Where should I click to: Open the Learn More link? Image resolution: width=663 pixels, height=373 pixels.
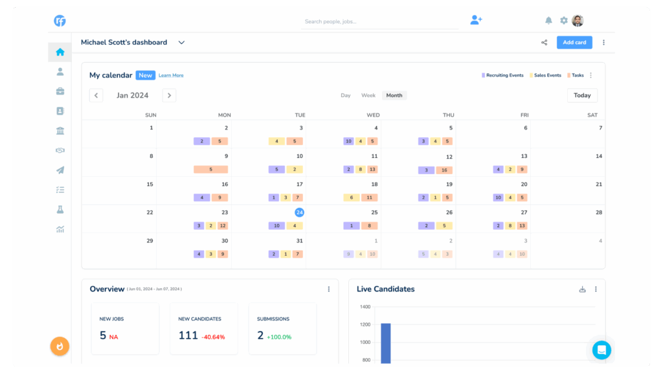(x=170, y=75)
